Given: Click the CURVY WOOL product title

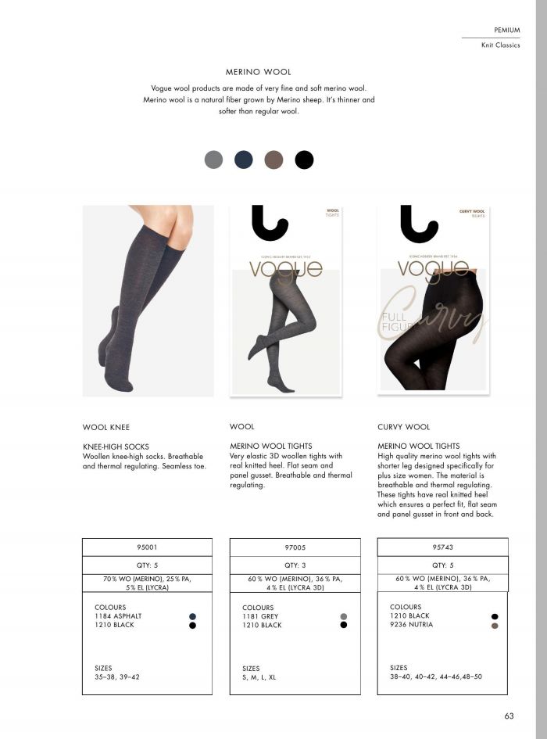Looking at the screenshot, I should pyautogui.click(x=404, y=427).
